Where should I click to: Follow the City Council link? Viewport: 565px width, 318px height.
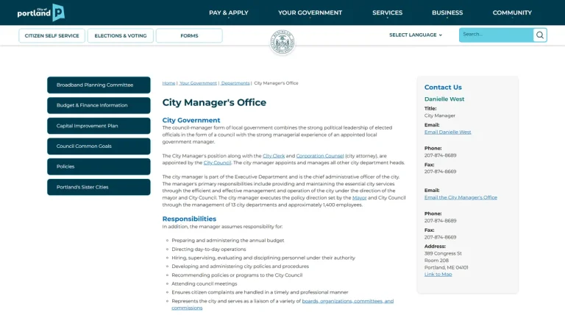point(217,163)
